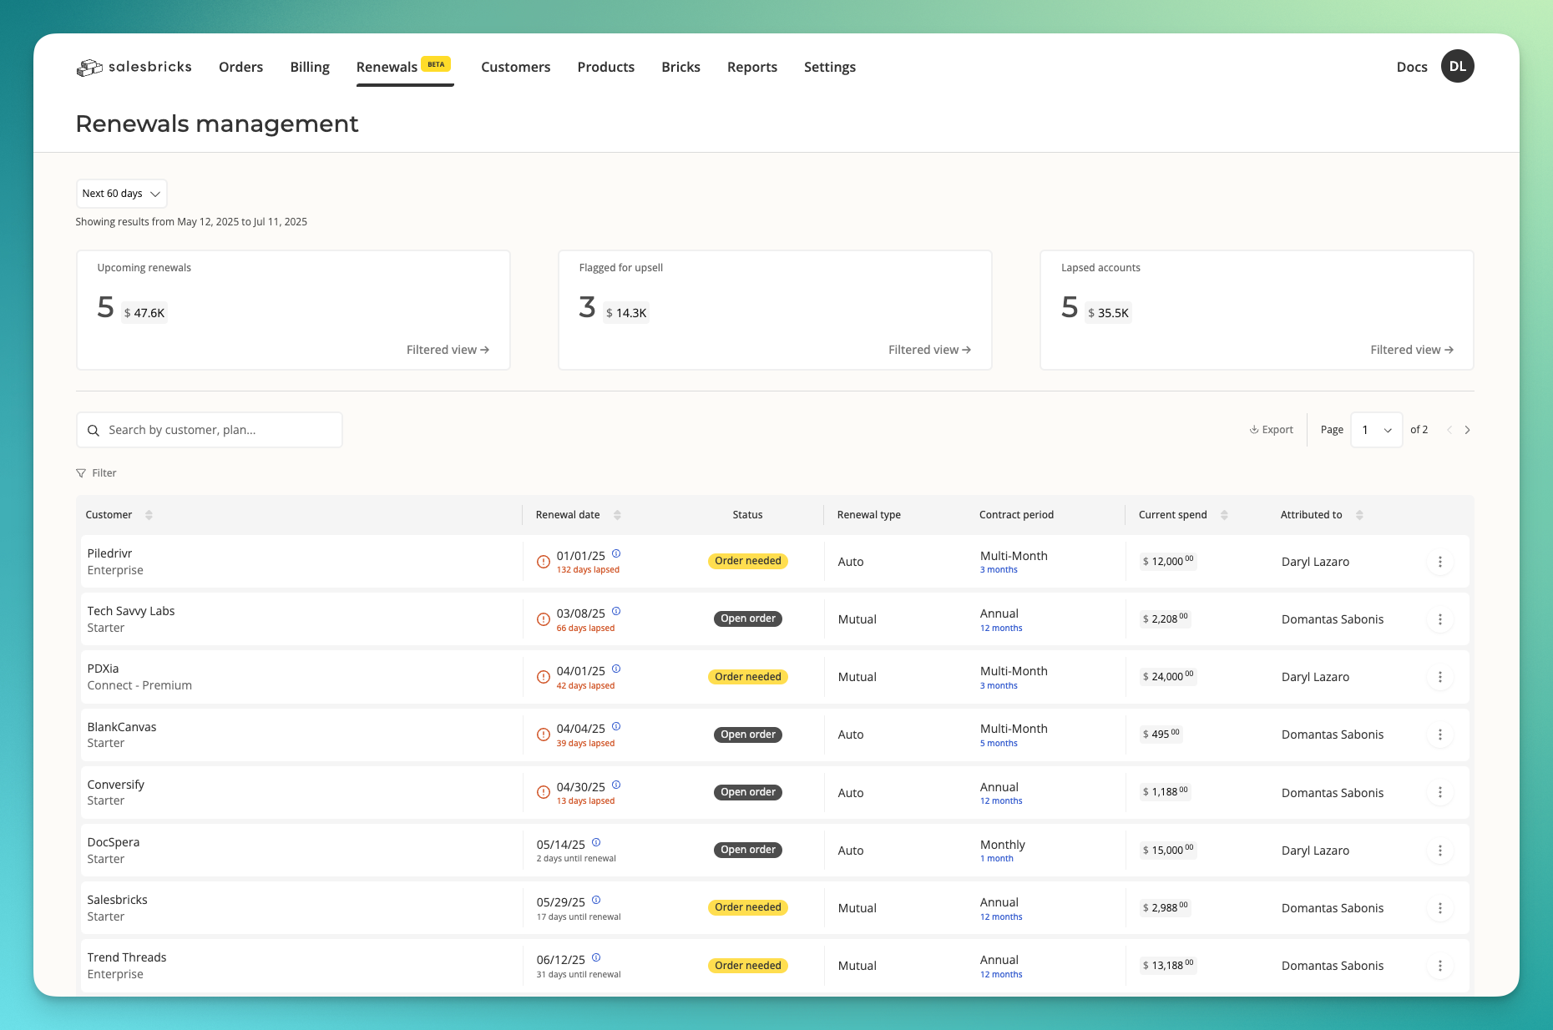Click the Filter funnel icon
This screenshot has height=1030, width=1553.
[x=81, y=473]
